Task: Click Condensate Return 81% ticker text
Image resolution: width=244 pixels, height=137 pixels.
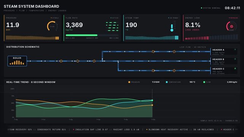Action: (51, 129)
